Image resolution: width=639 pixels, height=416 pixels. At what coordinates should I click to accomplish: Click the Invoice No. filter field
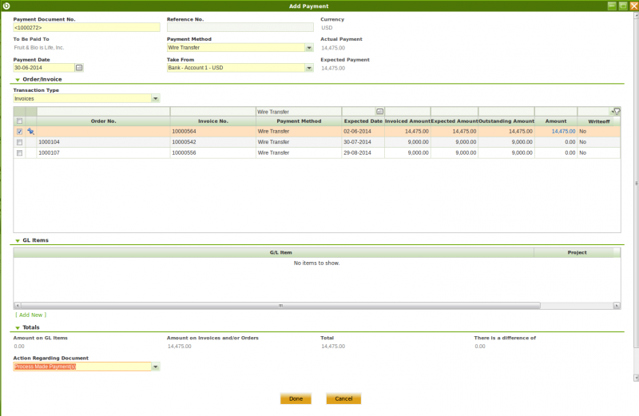(213, 112)
